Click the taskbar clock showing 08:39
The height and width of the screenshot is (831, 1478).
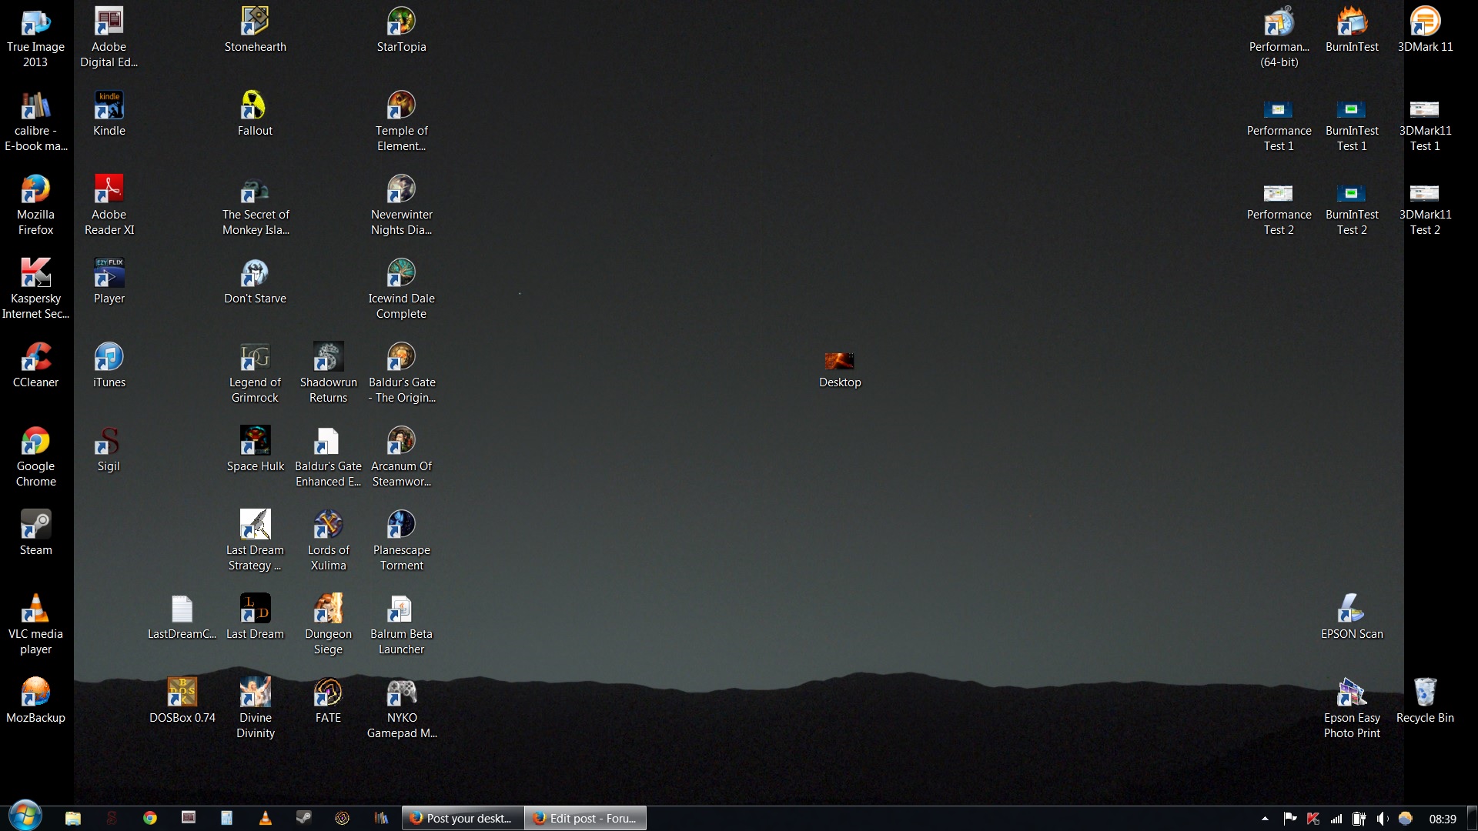pos(1443,819)
